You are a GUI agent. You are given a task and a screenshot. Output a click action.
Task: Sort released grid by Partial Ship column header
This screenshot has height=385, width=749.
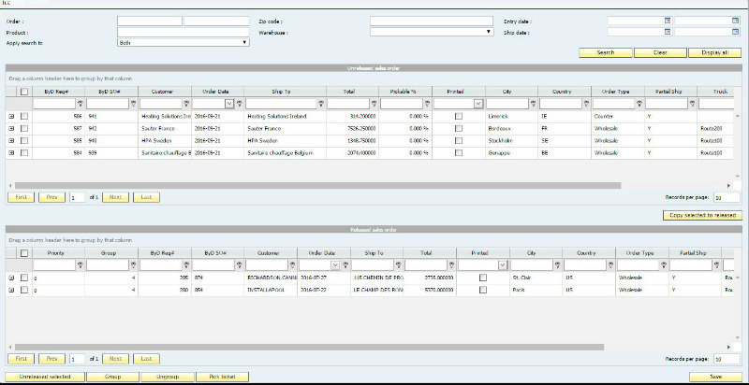695,253
